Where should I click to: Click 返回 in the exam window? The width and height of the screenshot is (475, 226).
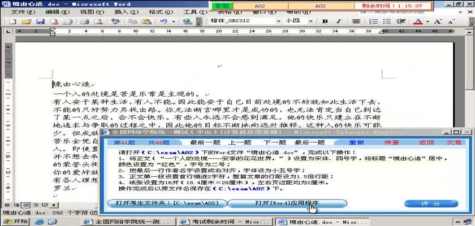[426, 142]
